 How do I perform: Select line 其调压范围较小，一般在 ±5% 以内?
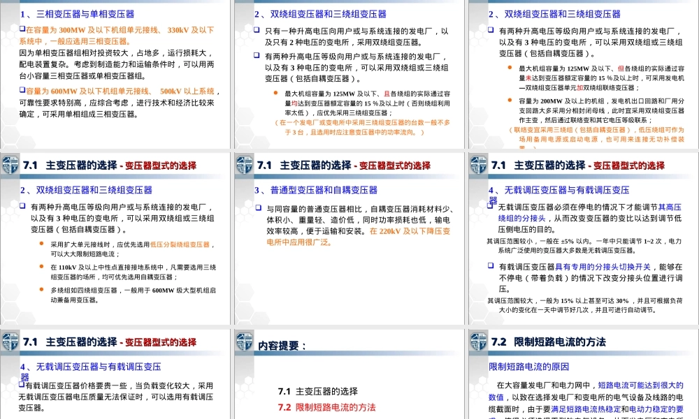[x=584, y=245]
